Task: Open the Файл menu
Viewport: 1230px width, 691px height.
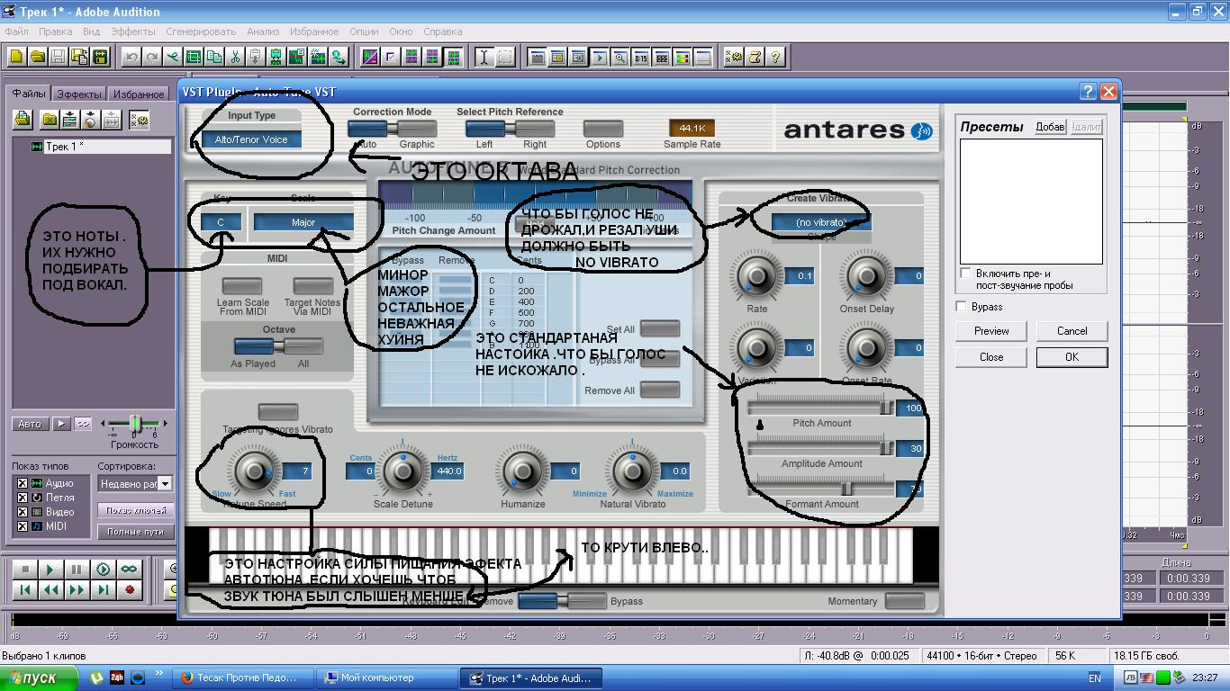Action: coord(17,31)
